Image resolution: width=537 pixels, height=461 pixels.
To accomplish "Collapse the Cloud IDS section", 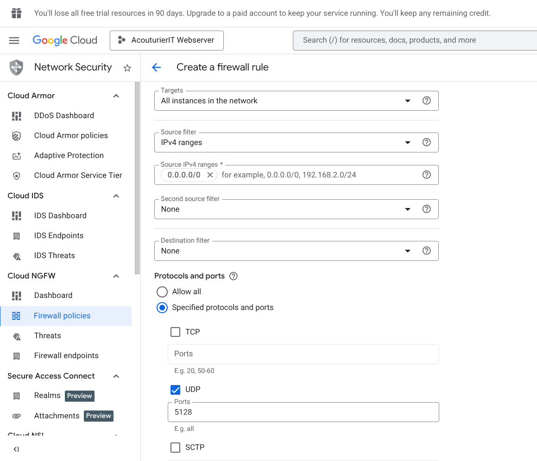I will [116, 196].
